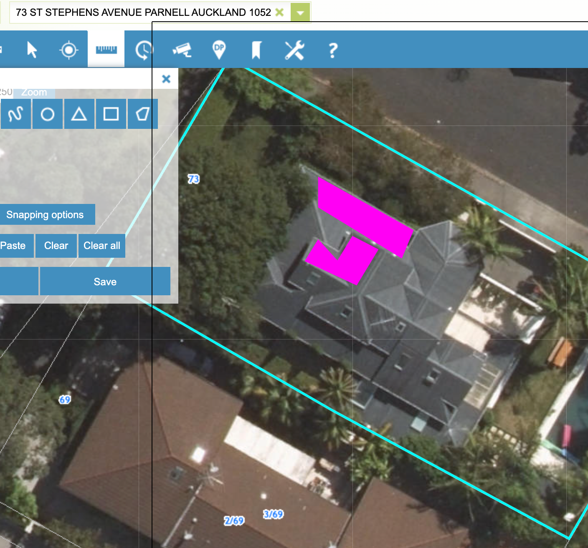
Task: Click the street view camera icon
Action: pos(182,50)
